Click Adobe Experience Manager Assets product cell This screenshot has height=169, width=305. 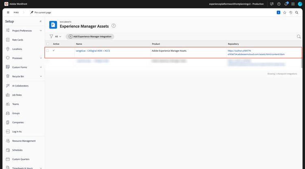pyautogui.click(x=169, y=51)
